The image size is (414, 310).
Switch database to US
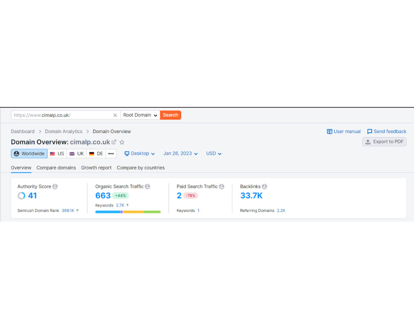(x=57, y=154)
